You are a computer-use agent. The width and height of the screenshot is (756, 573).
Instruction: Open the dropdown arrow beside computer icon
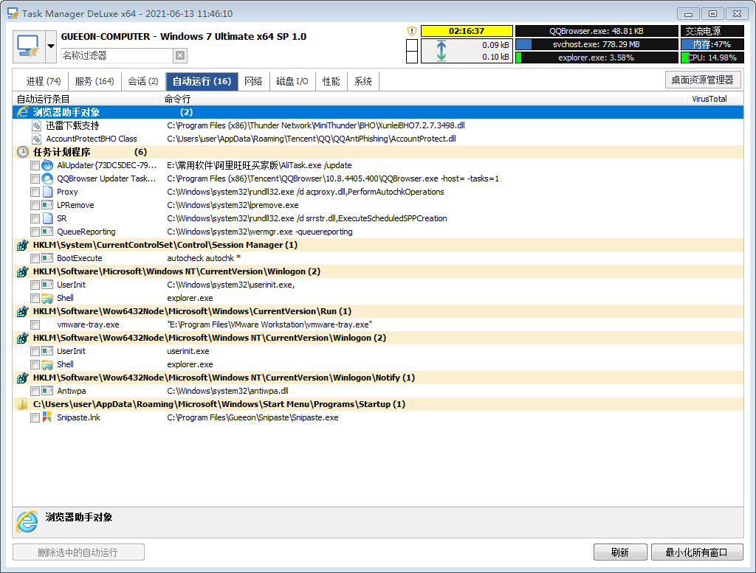point(51,46)
